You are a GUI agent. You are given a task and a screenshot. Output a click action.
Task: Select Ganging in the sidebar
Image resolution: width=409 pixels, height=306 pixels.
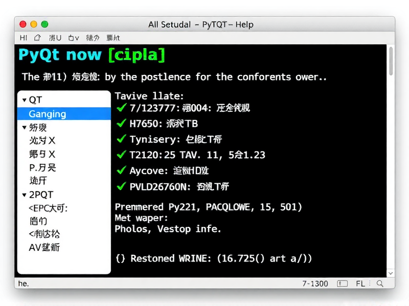49,114
